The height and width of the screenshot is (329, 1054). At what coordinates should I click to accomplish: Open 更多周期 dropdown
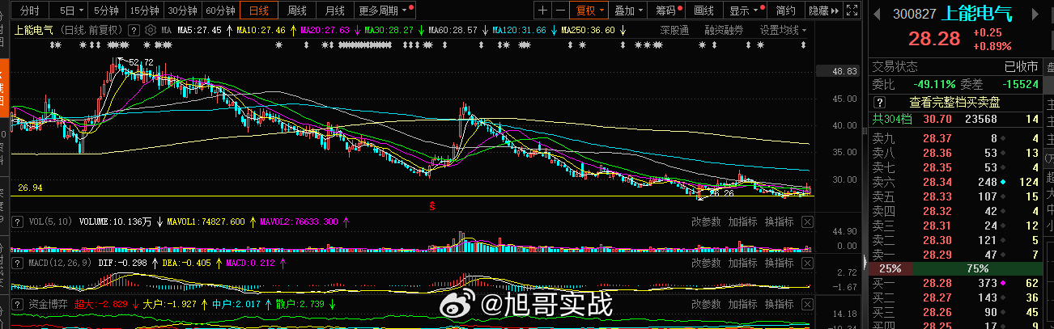[x=384, y=11]
